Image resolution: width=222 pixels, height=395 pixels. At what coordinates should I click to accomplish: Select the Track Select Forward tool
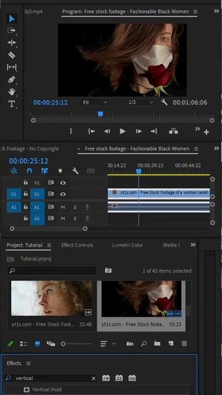pos(11,30)
